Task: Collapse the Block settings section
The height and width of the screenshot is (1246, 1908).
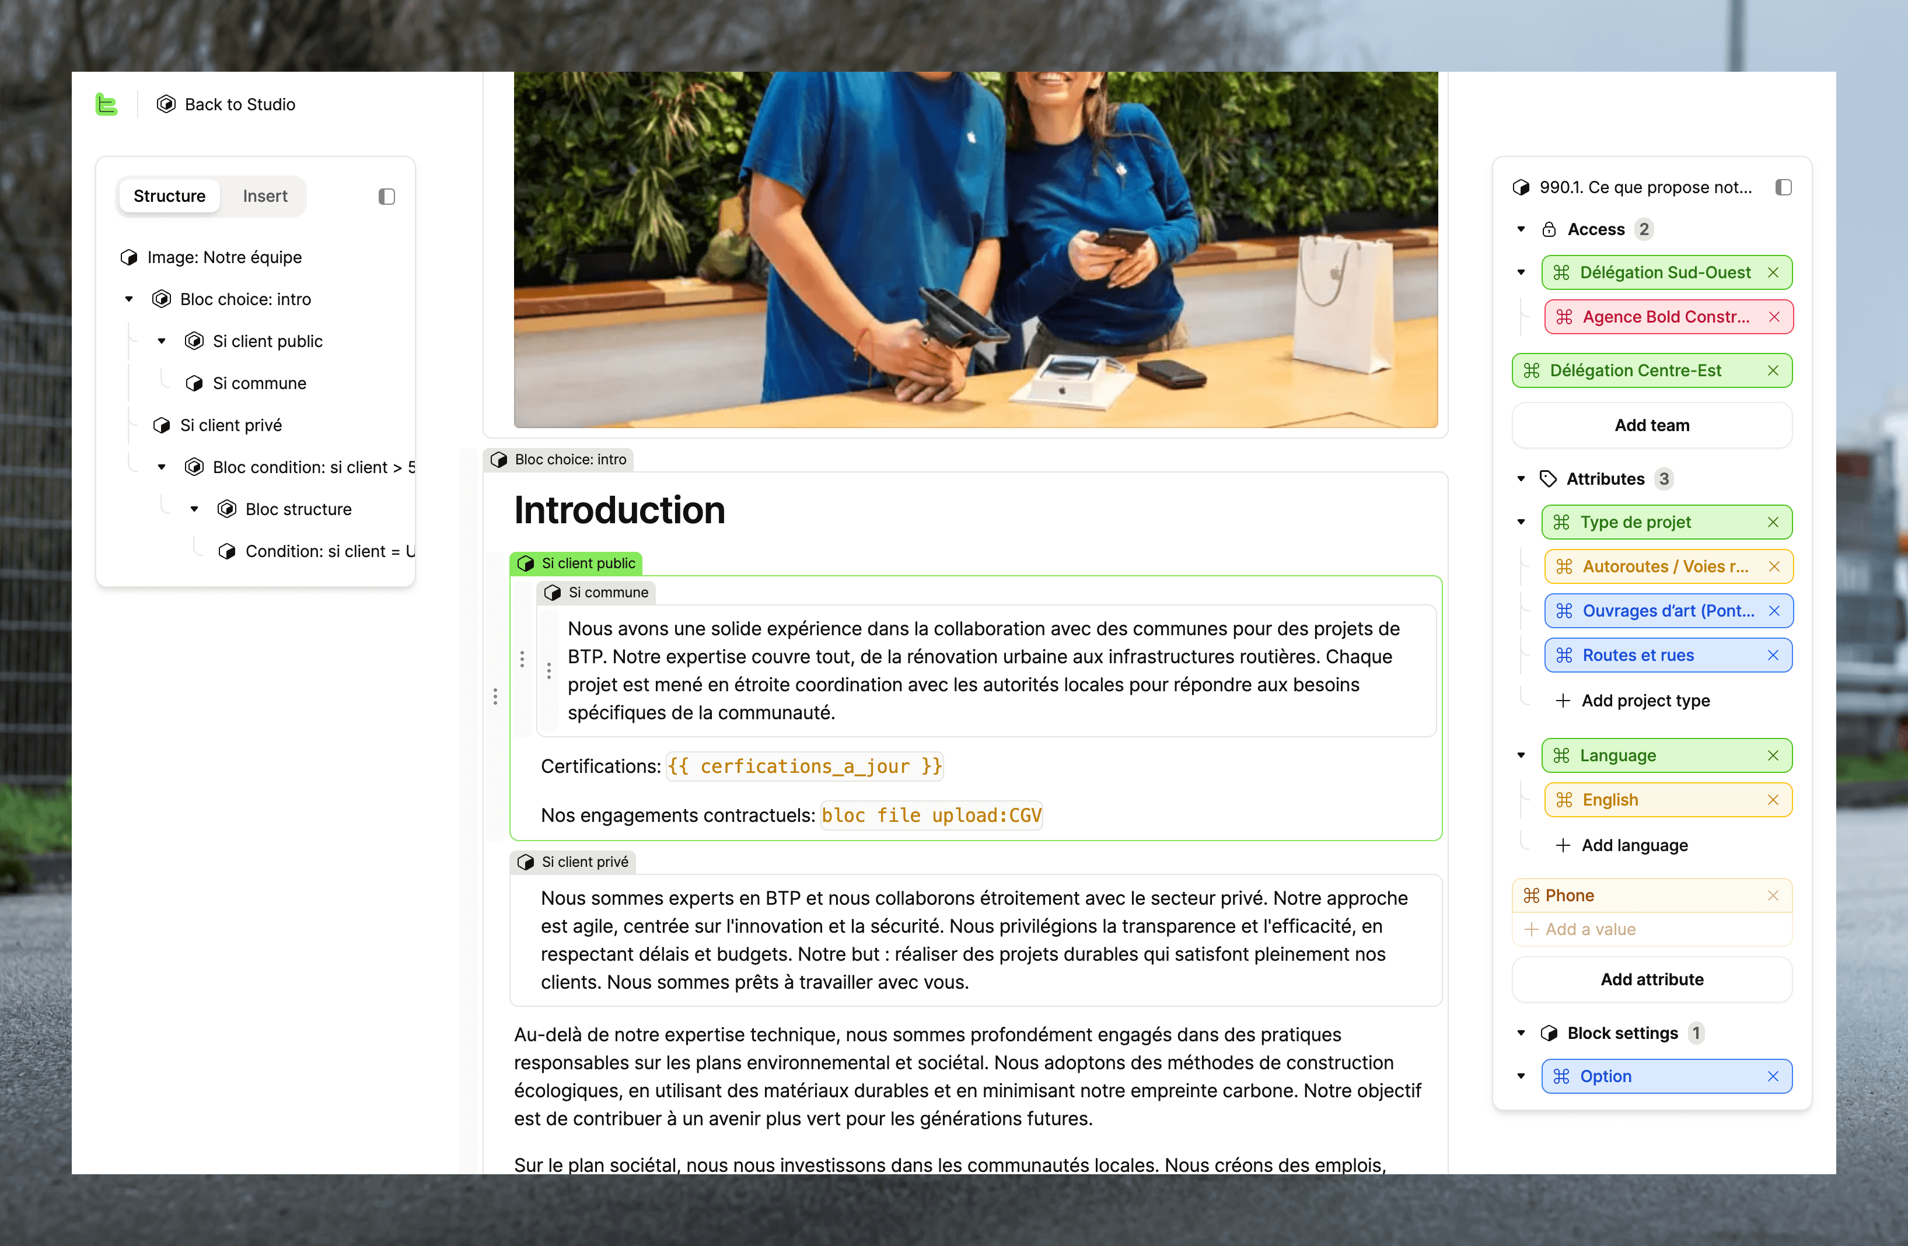Action: pos(1521,1033)
